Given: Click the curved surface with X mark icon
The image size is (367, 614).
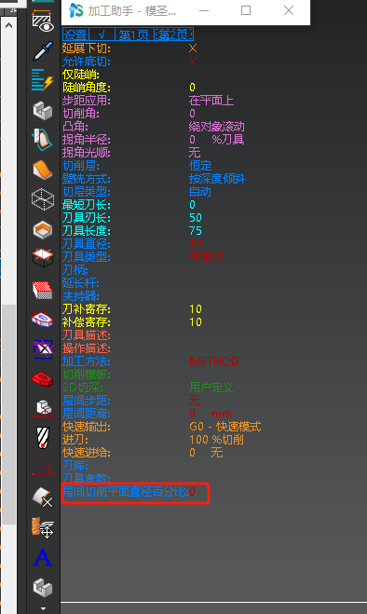Looking at the screenshot, I should click(x=42, y=498).
